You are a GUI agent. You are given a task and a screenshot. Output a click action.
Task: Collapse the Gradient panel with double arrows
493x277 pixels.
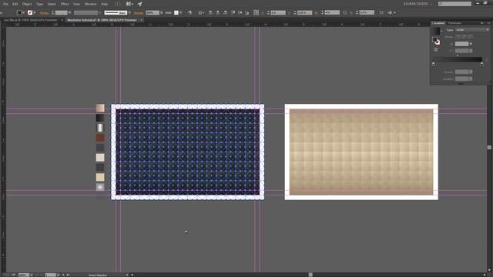click(x=481, y=23)
